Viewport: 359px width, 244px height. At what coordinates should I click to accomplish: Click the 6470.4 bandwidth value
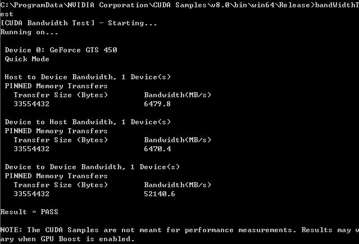coord(157,149)
